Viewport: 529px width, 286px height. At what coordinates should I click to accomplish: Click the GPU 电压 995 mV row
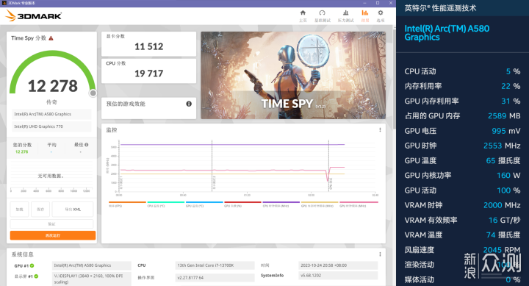[462, 131]
